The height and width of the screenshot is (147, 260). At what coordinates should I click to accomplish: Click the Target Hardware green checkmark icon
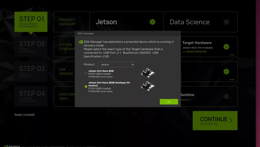(226, 47)
